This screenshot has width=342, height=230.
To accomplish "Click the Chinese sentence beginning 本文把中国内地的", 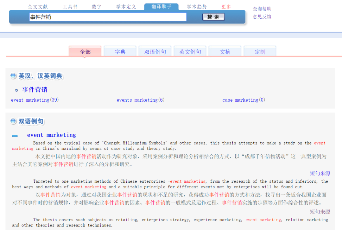I will (x=169, y=160).
